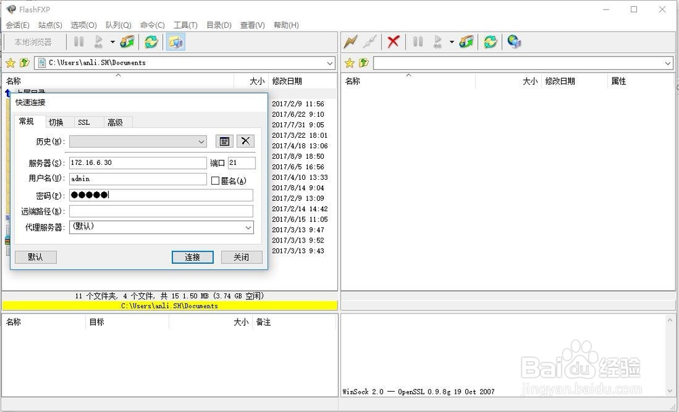Pause the local pane transfer

(79, 42)
